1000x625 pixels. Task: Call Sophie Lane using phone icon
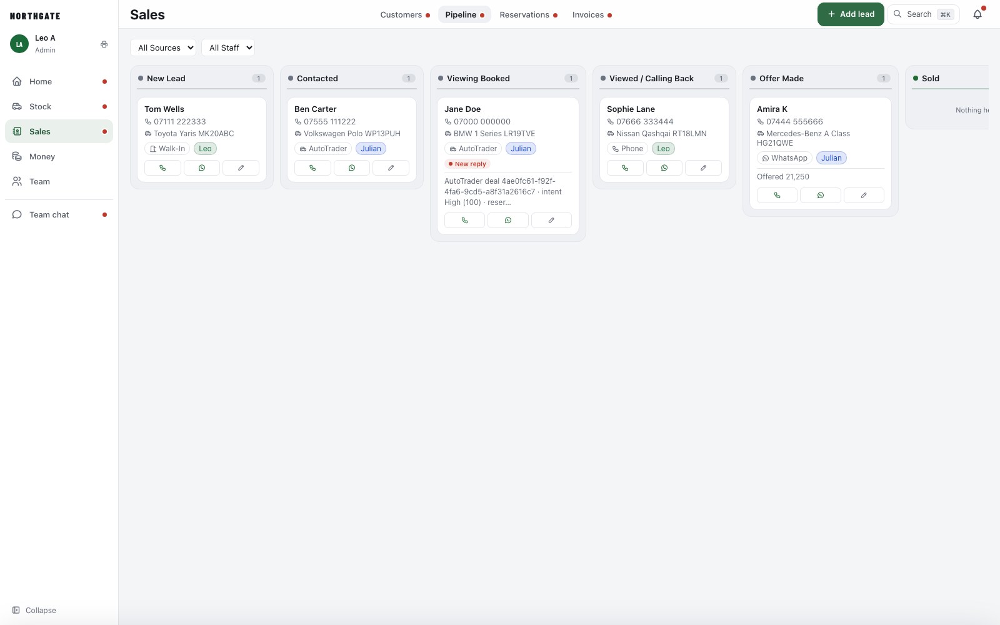click(x=625, y=167)
